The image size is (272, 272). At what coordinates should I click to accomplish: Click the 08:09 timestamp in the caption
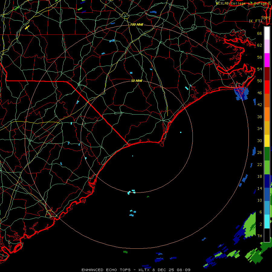pyautogui.click(x=183, y=270)
